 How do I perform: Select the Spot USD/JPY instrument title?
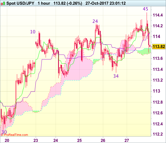tap(20, 3)
